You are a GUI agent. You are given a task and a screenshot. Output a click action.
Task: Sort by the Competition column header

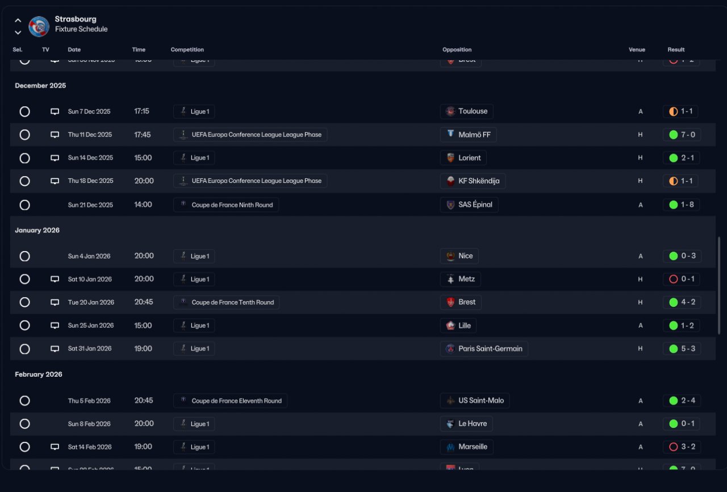click(187, 49)
